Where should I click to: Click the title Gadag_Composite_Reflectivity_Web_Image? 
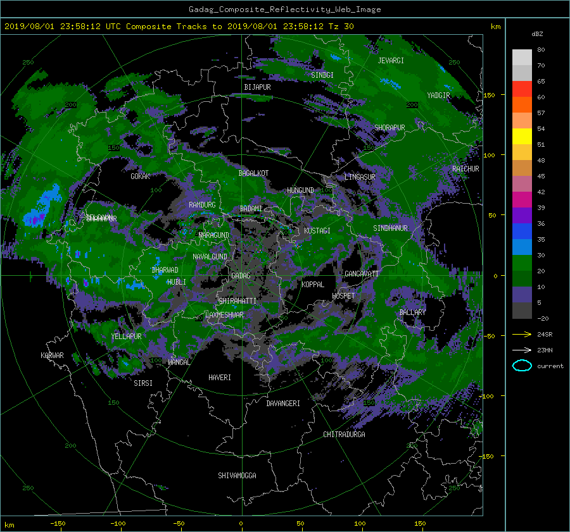pyautogui.click(x=284, y=9)
